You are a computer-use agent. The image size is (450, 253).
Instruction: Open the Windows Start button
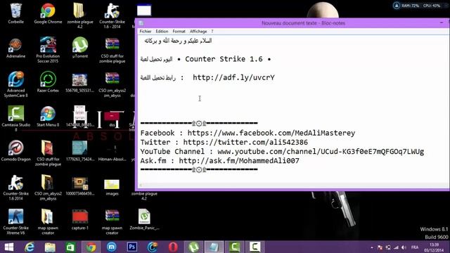point(9,247)
